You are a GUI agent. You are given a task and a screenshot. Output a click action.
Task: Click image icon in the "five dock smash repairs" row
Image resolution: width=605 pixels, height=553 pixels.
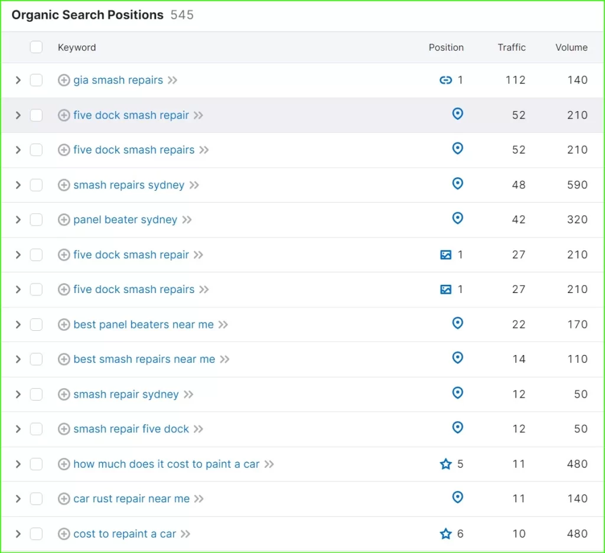(445, 289)
